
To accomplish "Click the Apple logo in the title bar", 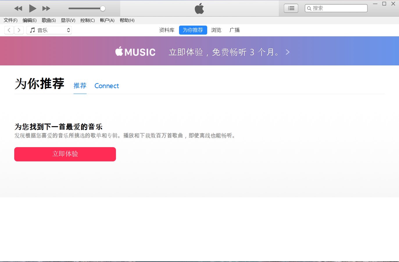I will pyautogui.click(x=199, y=8).
